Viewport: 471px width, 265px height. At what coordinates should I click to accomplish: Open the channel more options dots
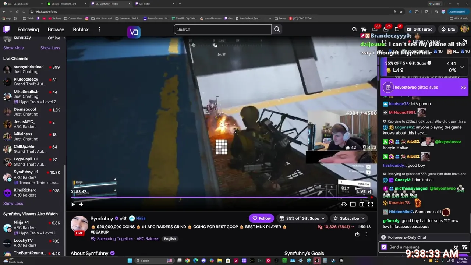click(366, 234)
